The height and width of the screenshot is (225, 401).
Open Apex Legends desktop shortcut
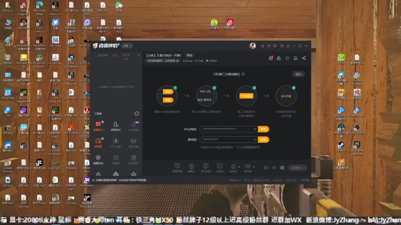(23, 8)
